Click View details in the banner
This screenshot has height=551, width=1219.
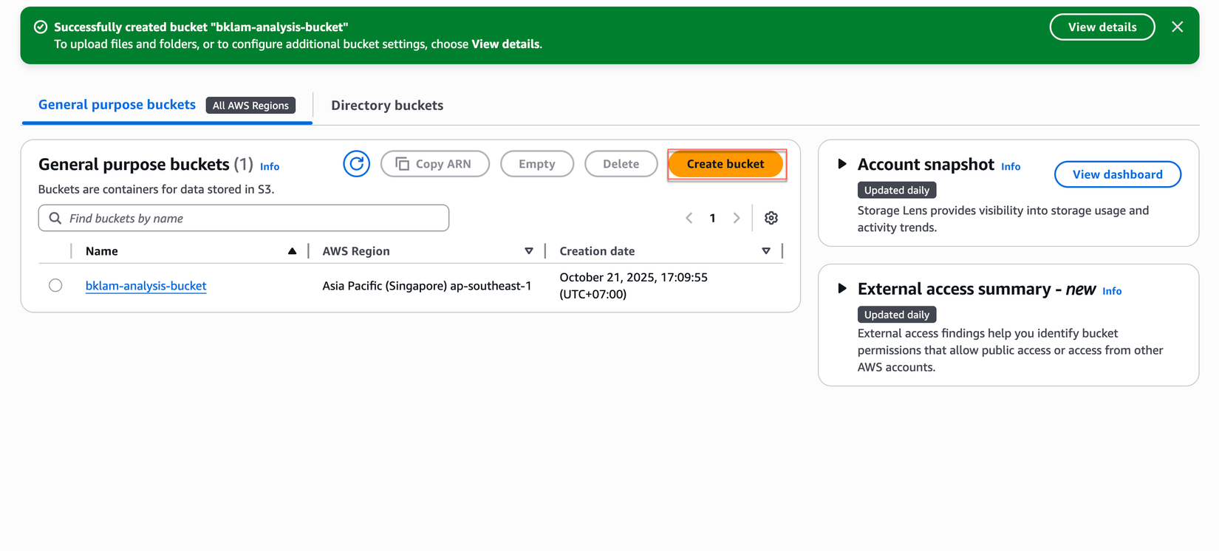(1102, 27)
